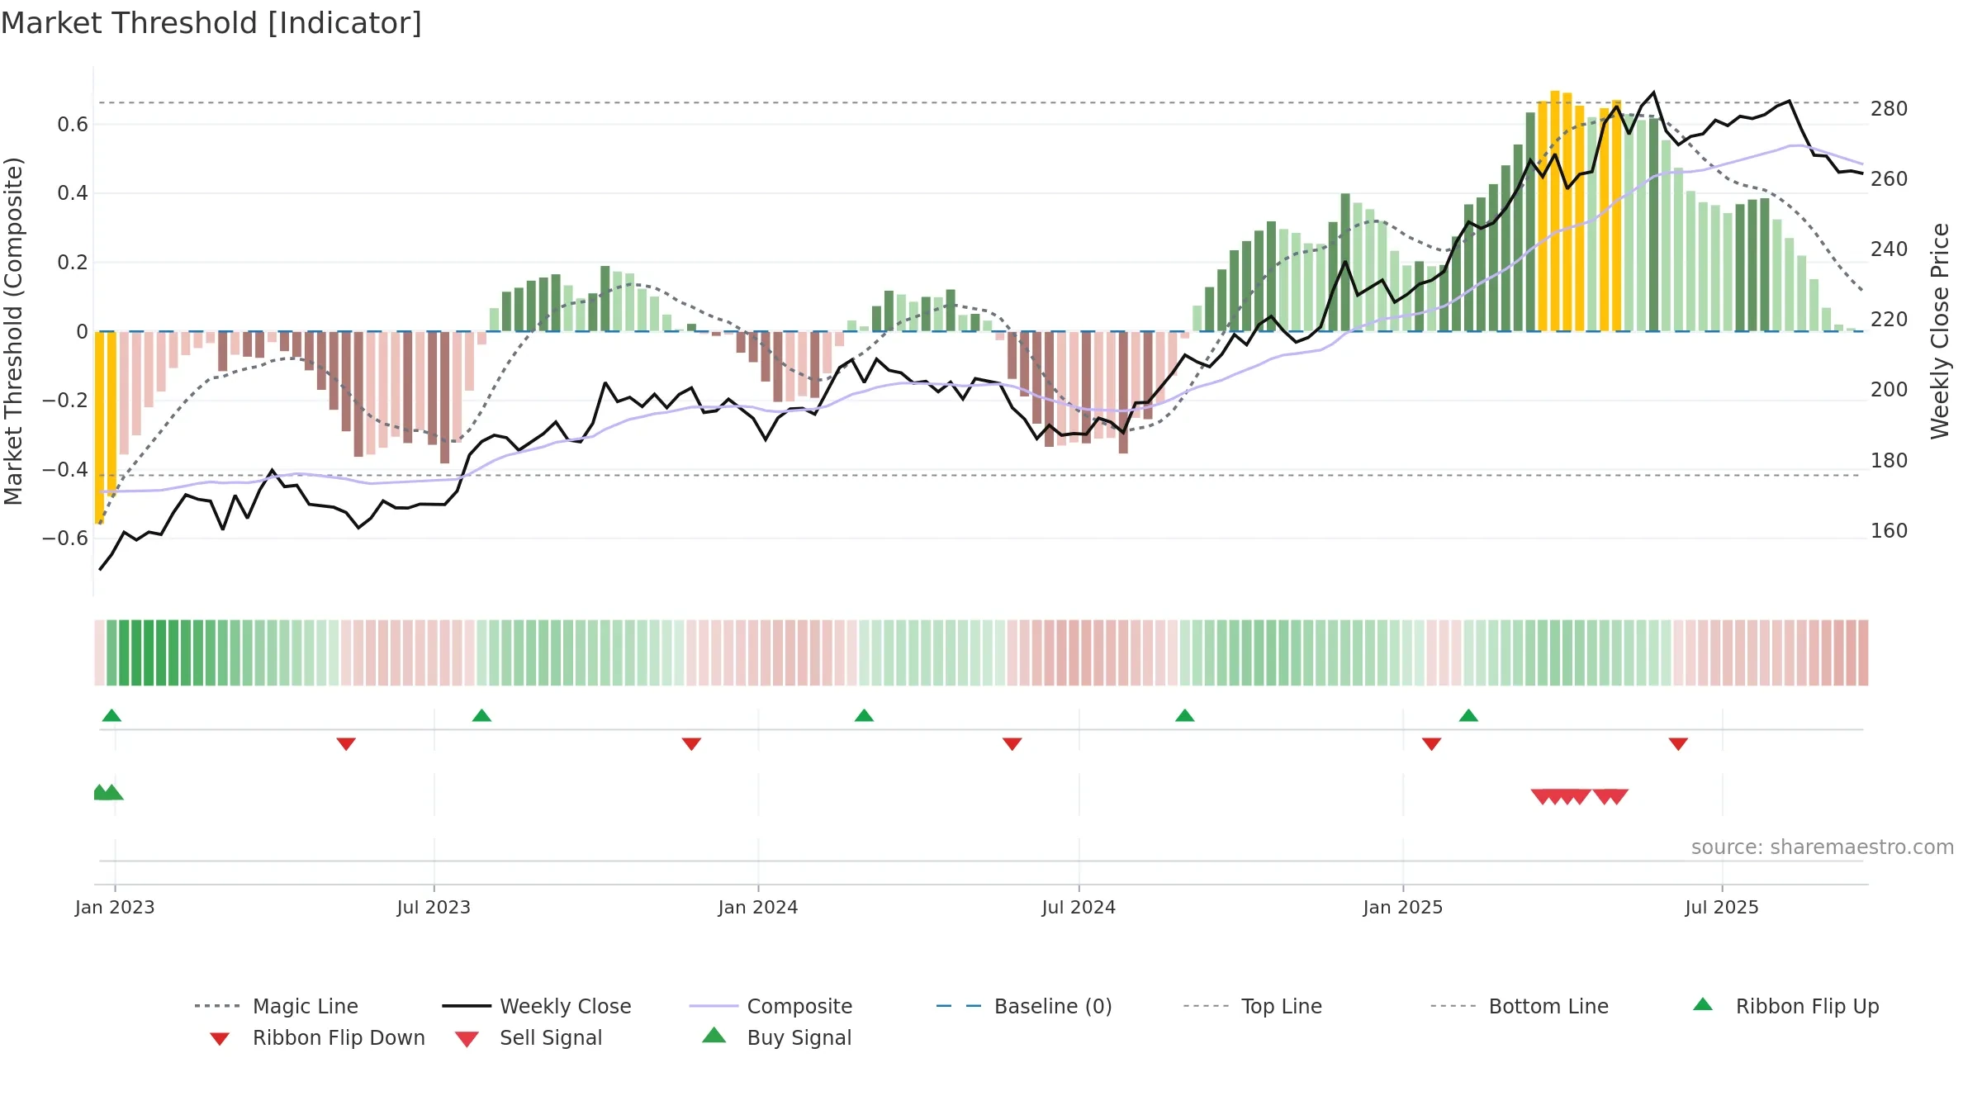Click the Jan 2024 x-axis label
The height and width of the screenshot is (1115, 1982).
click(758, 908)
